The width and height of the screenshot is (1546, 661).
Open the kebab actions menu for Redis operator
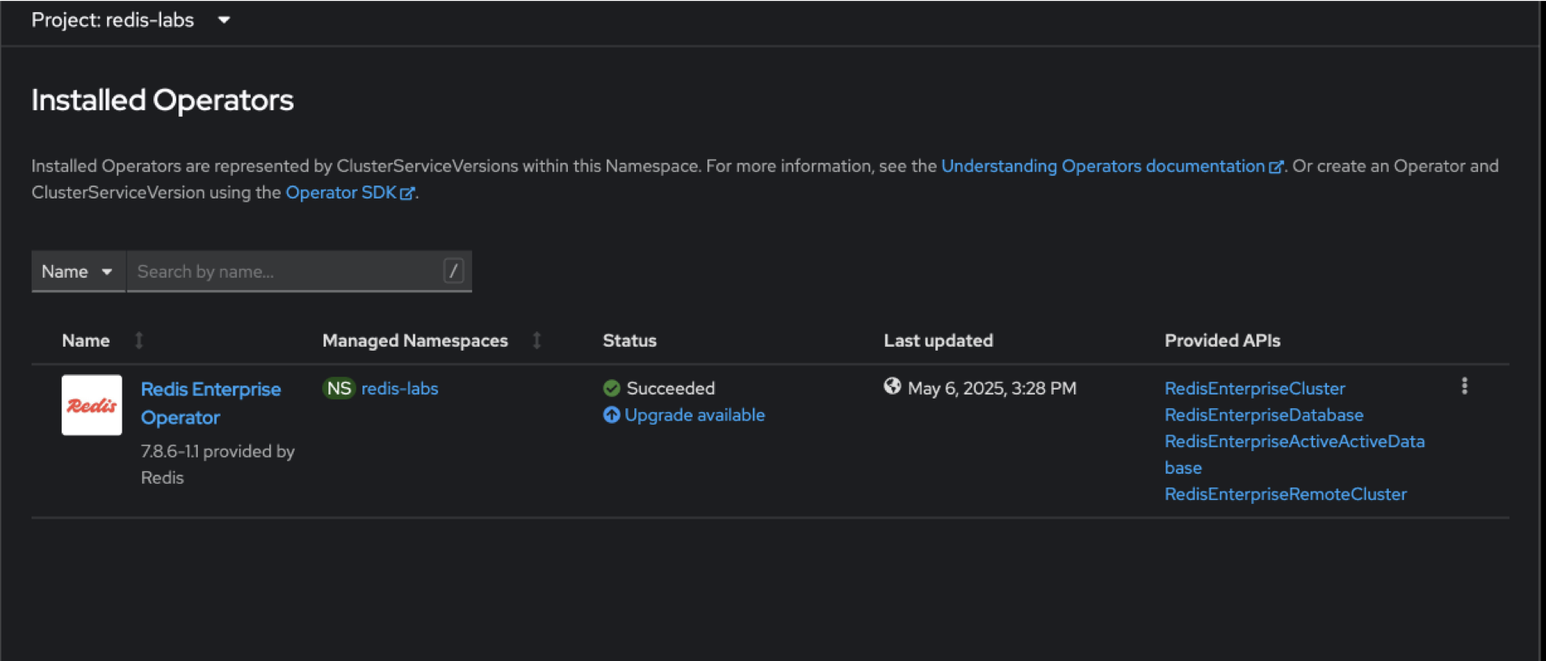pos(1464,386)
